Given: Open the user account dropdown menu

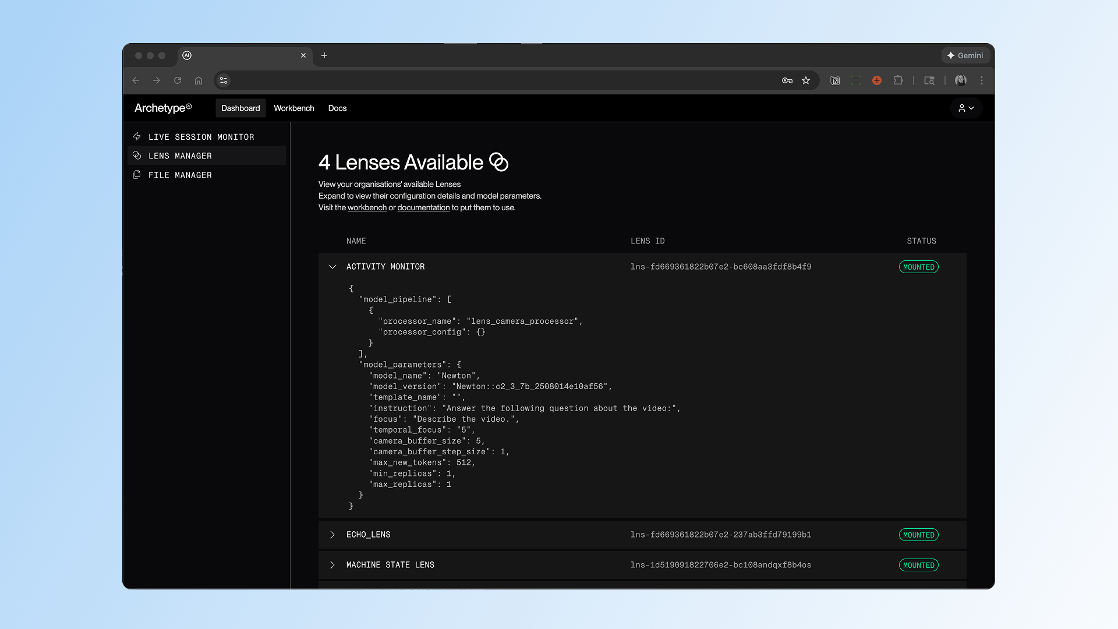Looking at the screenshot, I should pos(966,108).
